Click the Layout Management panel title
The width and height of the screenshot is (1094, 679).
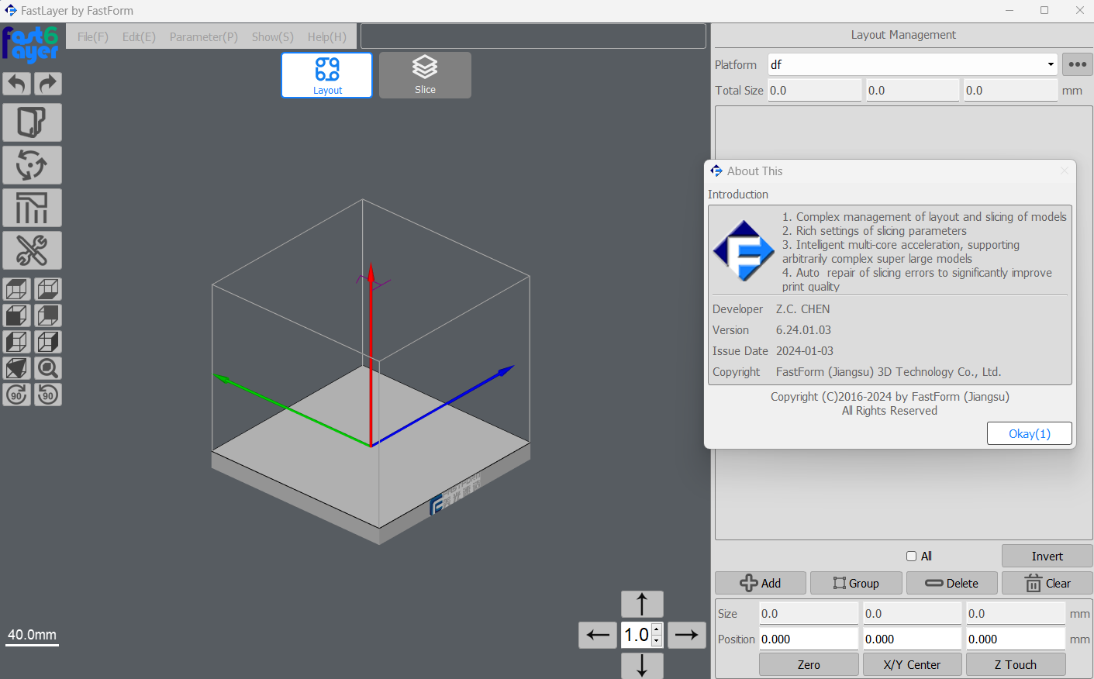click(x=903, y=35)
